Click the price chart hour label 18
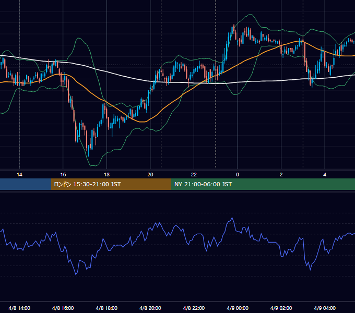Image resolution: width=355 pixels, height=313 pixels. tap(106, 175)
